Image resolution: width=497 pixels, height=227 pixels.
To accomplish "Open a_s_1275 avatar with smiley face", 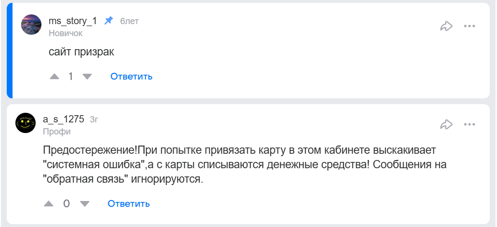I will coord(26,123).
